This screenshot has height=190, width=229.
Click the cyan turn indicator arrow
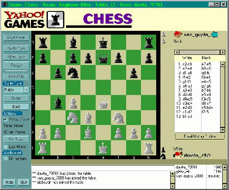[214, 35]
